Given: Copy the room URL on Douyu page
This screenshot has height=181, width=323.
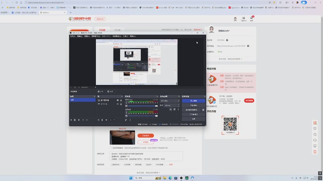Looking at the screenshot, I should [248, 46].
